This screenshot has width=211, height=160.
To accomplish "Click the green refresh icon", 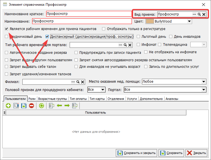I will 42,106.
